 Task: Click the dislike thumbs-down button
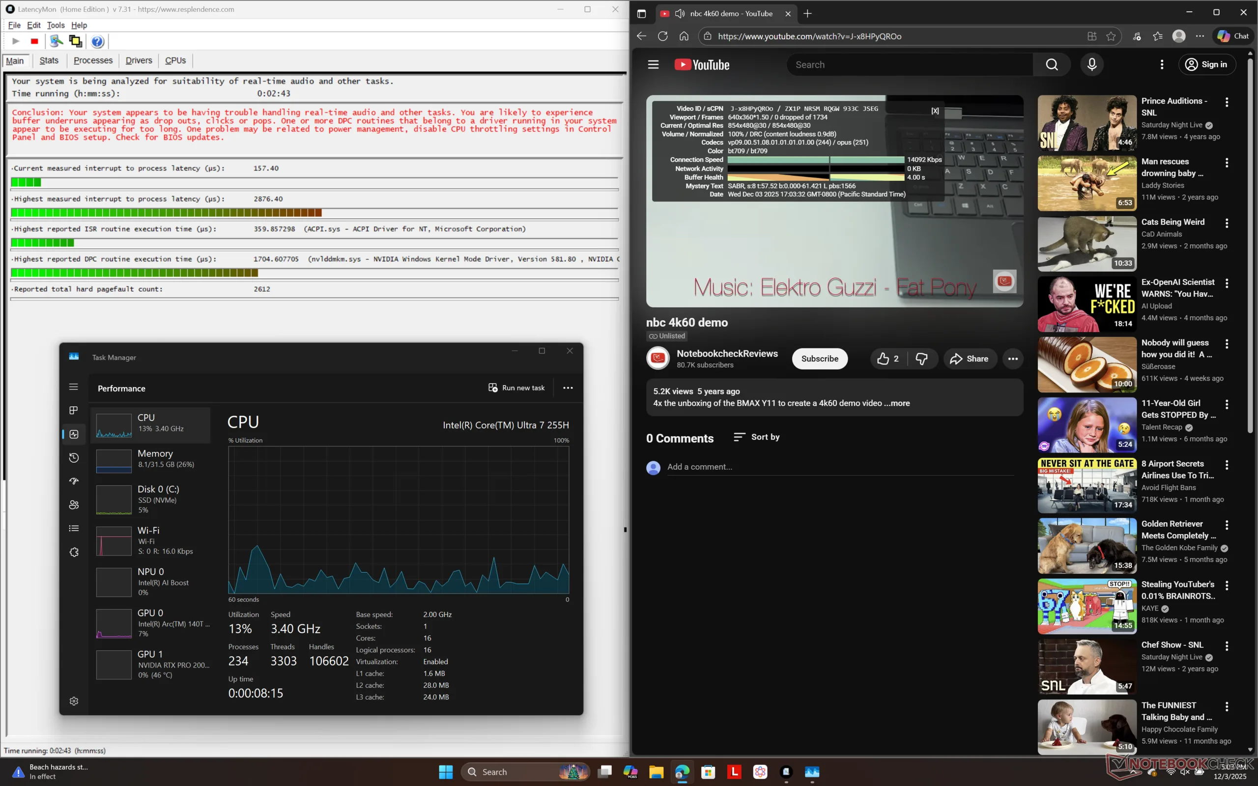922,359
